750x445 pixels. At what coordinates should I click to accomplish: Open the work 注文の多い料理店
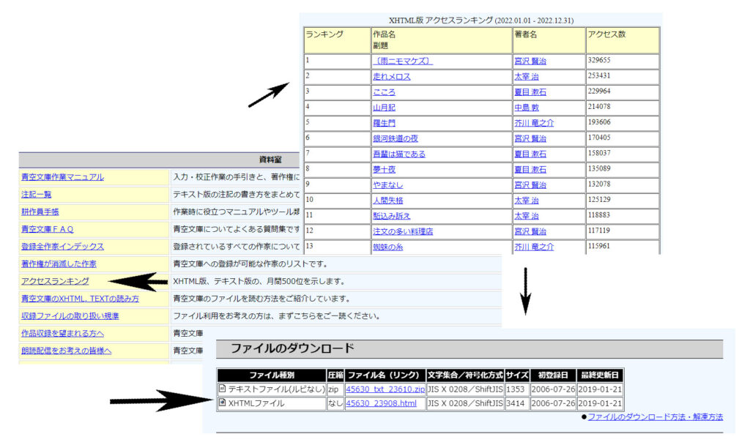coord(403,231)
